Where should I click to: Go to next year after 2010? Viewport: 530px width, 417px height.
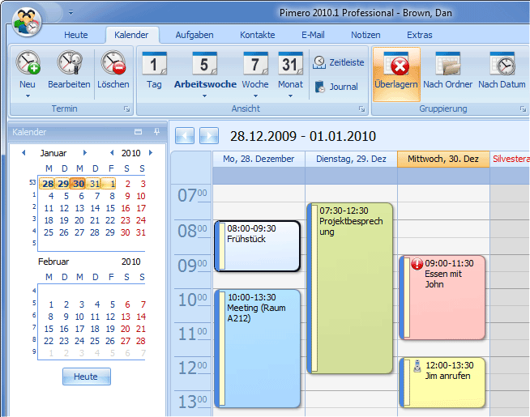(151, 153)
